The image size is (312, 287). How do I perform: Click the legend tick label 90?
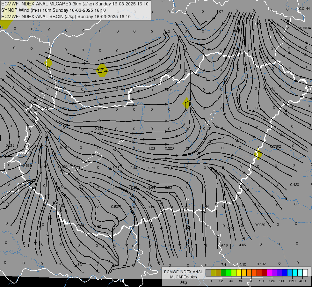(261, 281)
